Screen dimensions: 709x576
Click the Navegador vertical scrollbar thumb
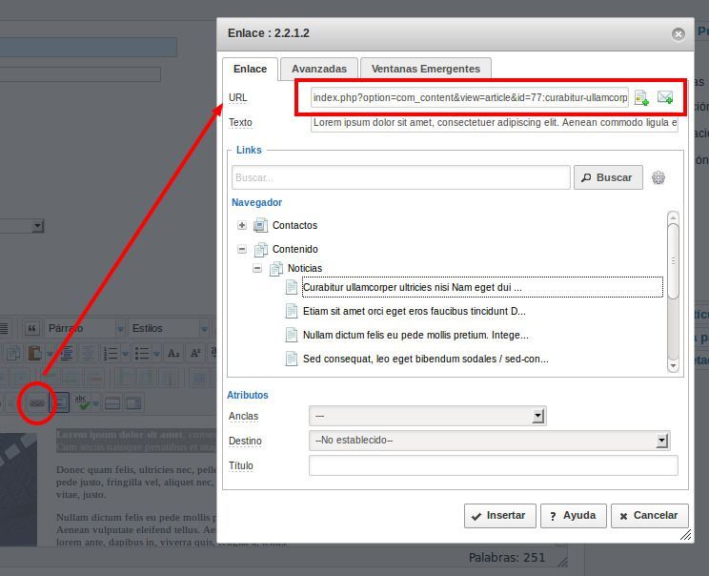(674, 261)
